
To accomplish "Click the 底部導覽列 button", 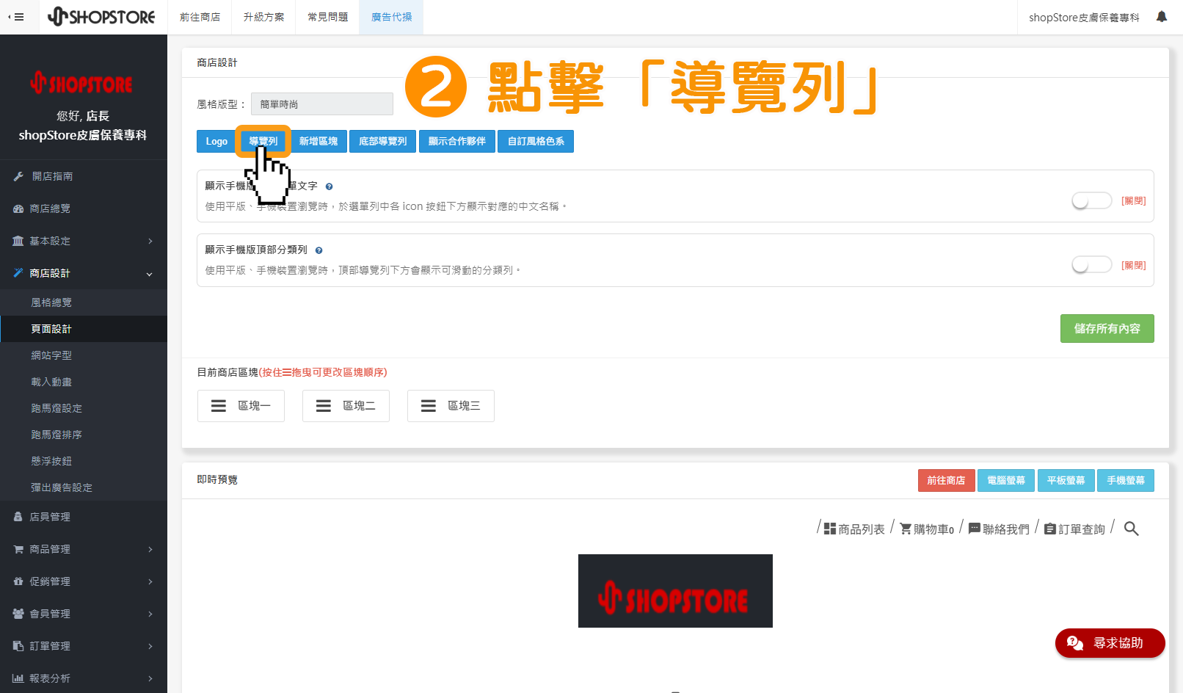I will click(x=382, y=141).
